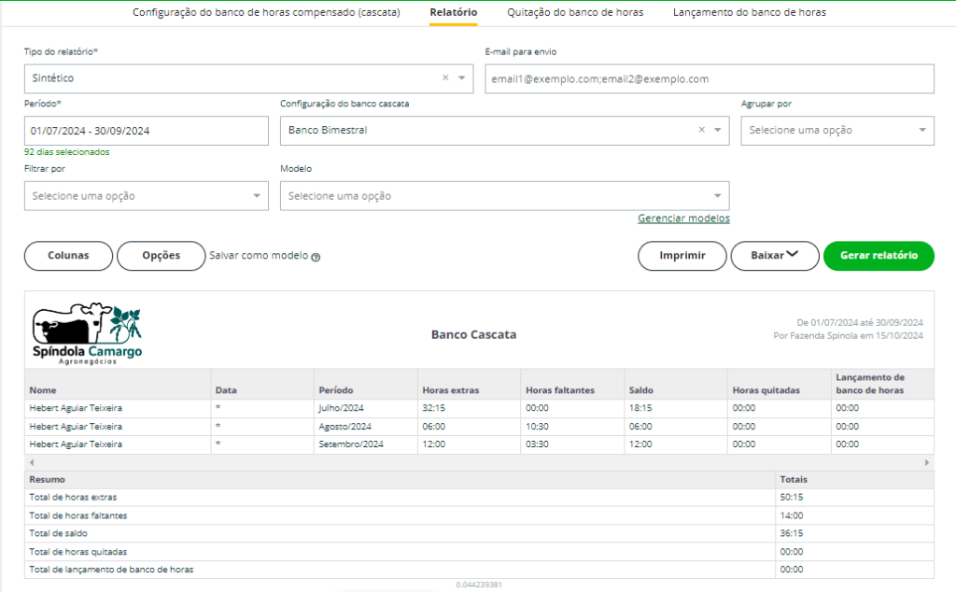Image resolution: width=956 pixels, height=592 pixels.
Task: Click the Colunas button
Action: [x=68, y=256]
